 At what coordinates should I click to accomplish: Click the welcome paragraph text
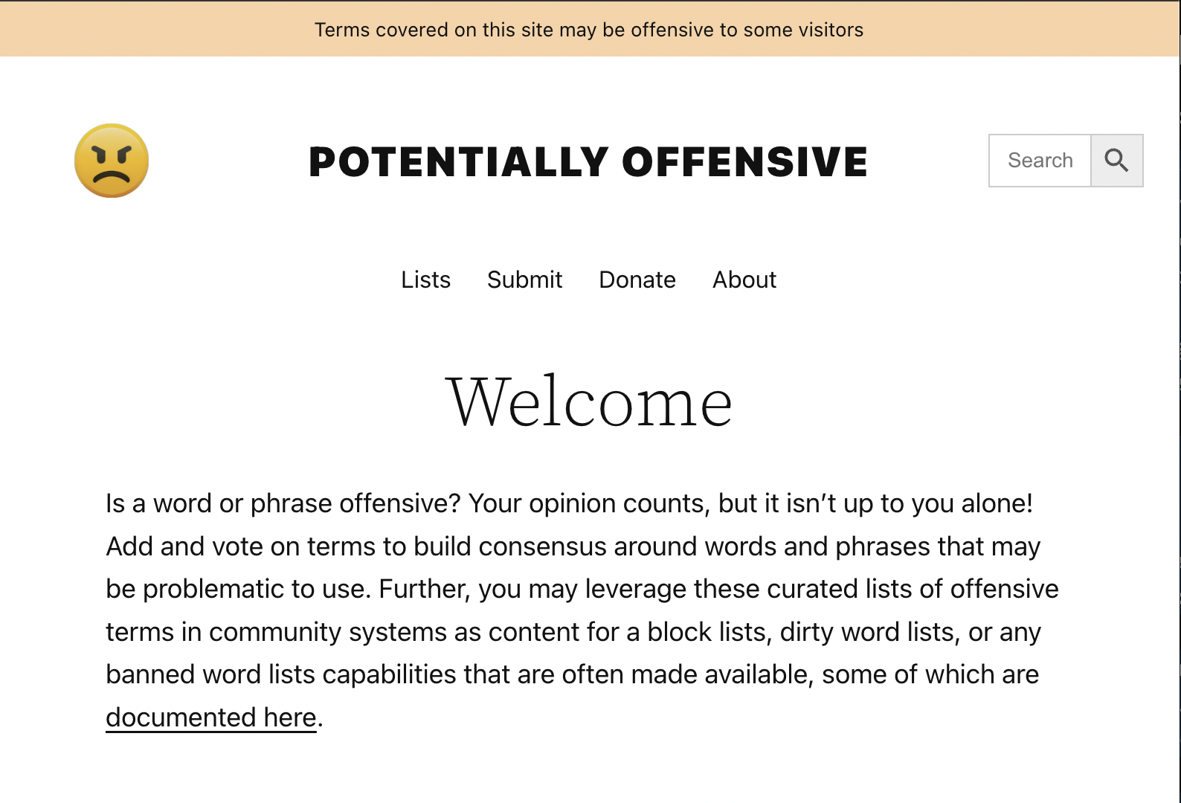tap(582, 610)
